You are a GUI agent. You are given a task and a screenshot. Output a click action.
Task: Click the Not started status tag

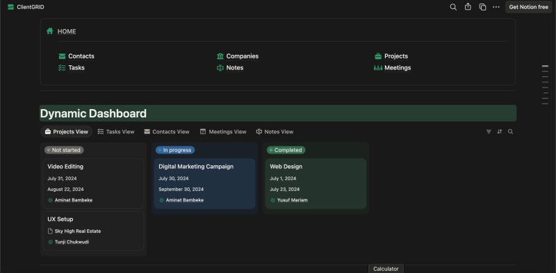[64, 150]
